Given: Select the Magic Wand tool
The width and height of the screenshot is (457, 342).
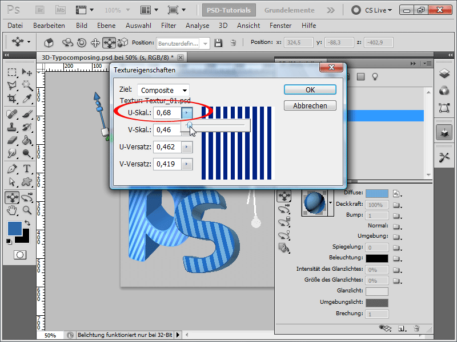Looking at the screenshot, I should 27,85.
